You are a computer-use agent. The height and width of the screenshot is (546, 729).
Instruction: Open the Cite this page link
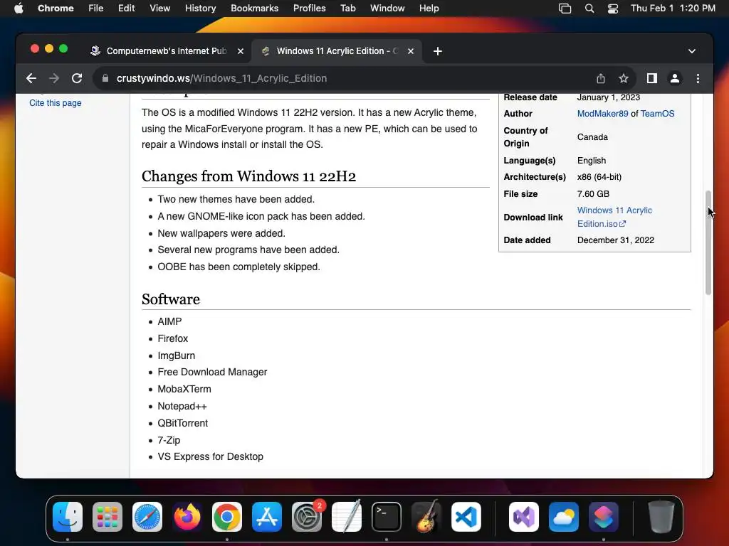click(56, 103)
